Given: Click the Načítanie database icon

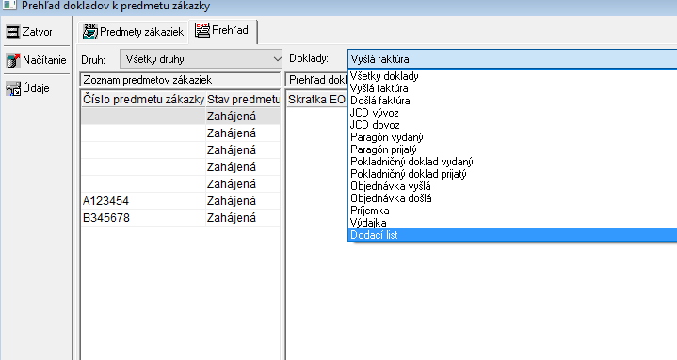Looking at the screenshot, I should click(x=13, y=60).
